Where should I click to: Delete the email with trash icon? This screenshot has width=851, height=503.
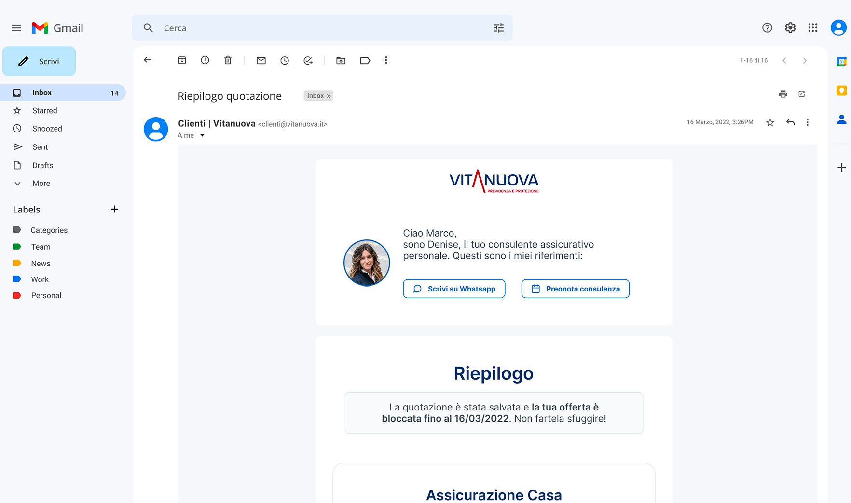tap(228, 60)
